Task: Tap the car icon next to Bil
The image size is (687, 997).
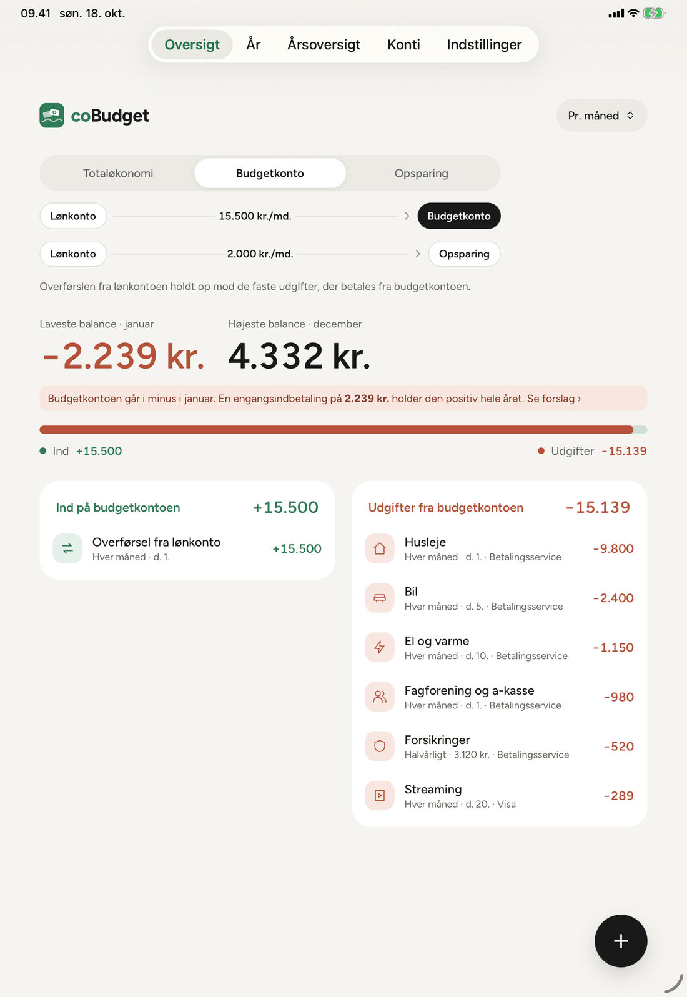Action: click(380, 598)
